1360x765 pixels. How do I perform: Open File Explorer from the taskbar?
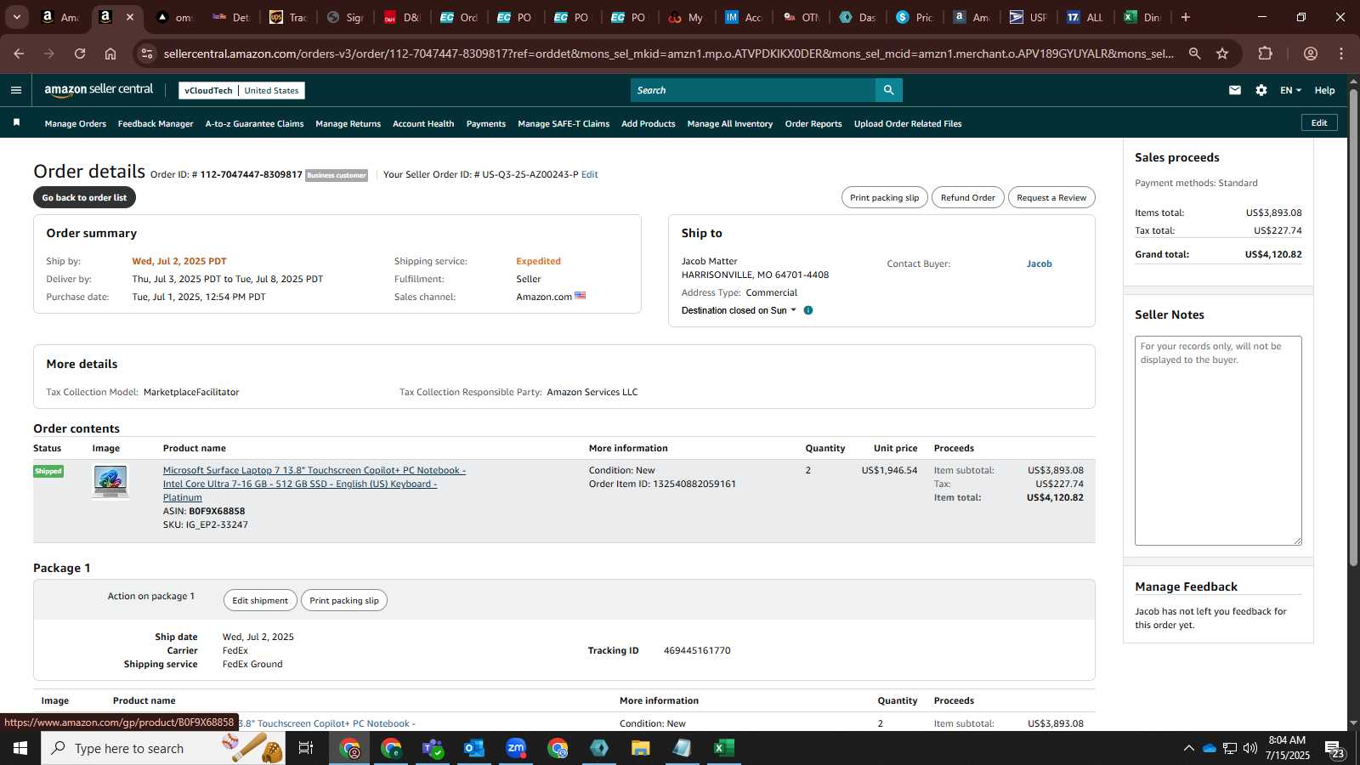[640, 748]
